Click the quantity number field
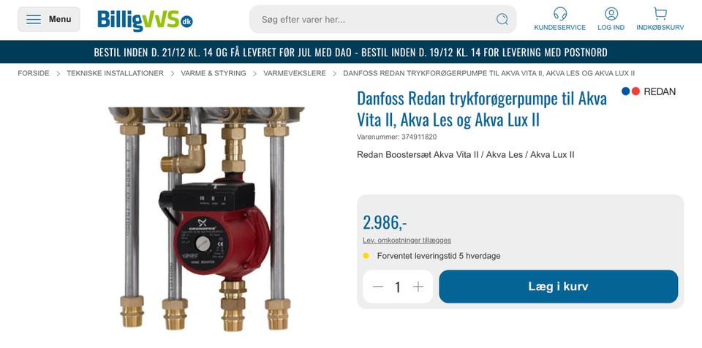The image size is (702, 348). tap(398, 287)
